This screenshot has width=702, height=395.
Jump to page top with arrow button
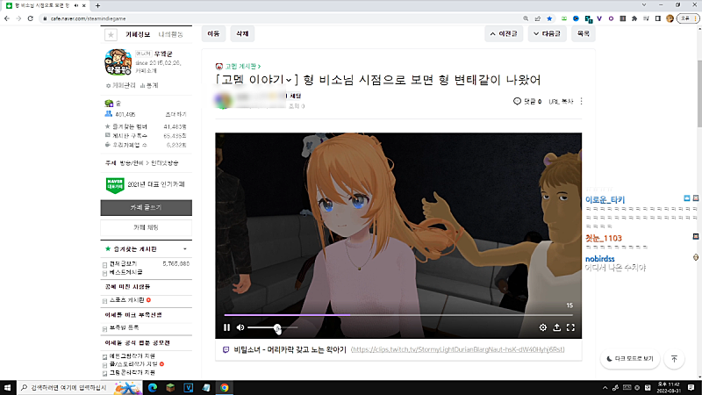(674, 359)
